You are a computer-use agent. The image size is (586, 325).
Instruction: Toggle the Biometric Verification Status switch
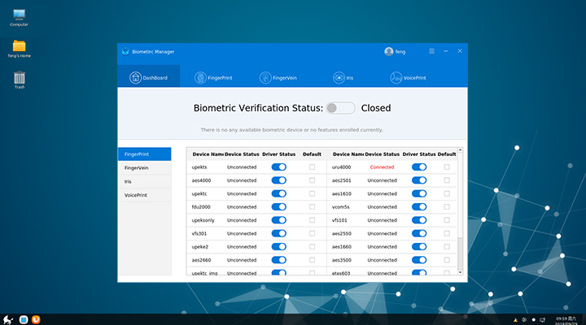point(340,108)
